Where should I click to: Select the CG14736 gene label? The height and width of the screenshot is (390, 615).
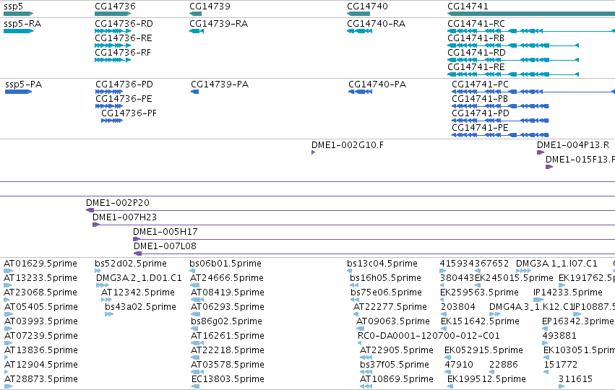coord(115,6)
